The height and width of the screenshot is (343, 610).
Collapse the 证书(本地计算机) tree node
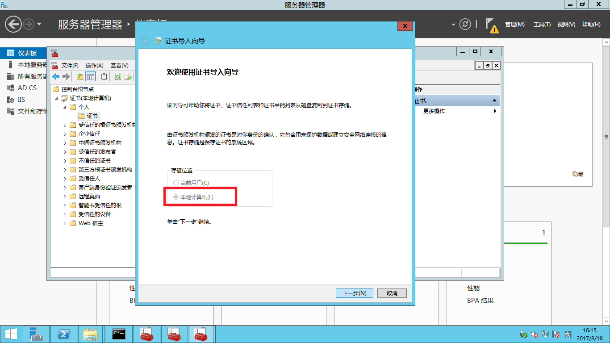56,98
